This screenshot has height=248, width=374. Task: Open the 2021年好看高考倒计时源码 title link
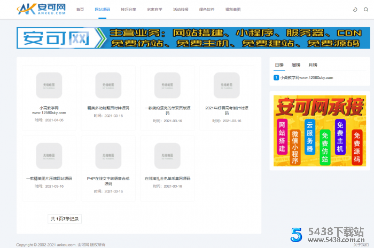227,110
